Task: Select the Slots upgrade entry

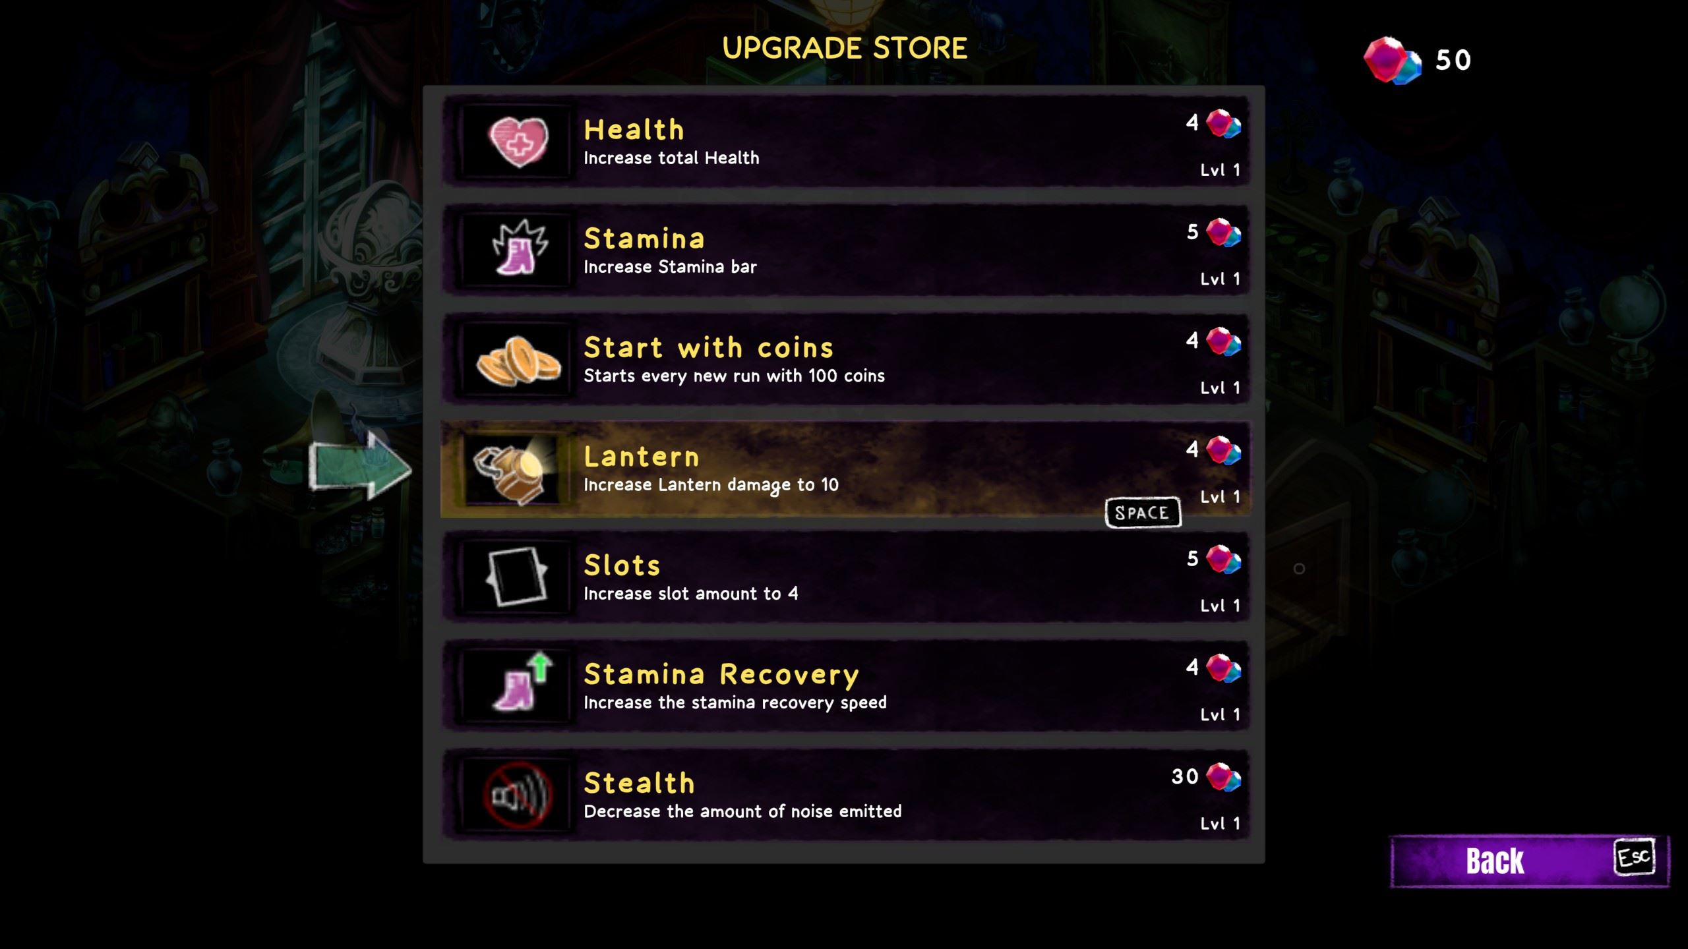Action: point(845,577)
